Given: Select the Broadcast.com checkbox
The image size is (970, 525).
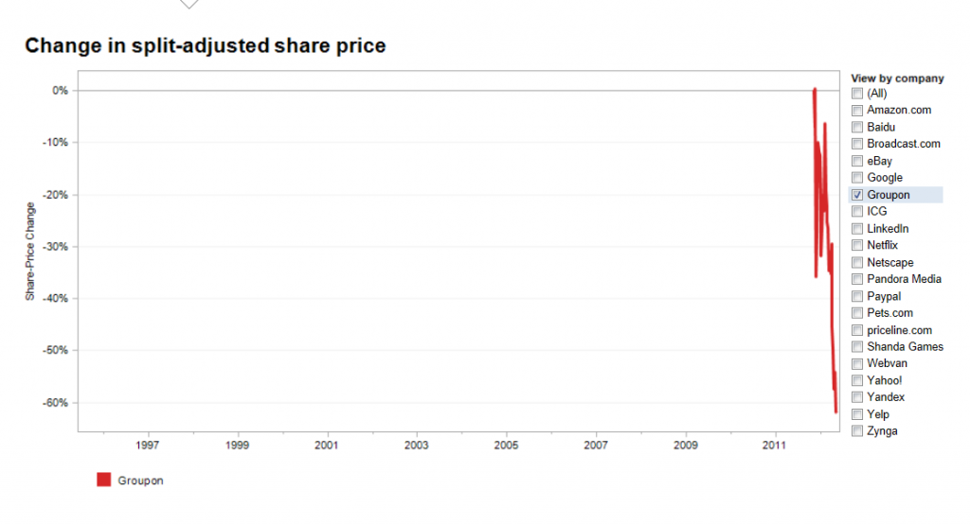Looking at the screenshot, I should point(857,144).
